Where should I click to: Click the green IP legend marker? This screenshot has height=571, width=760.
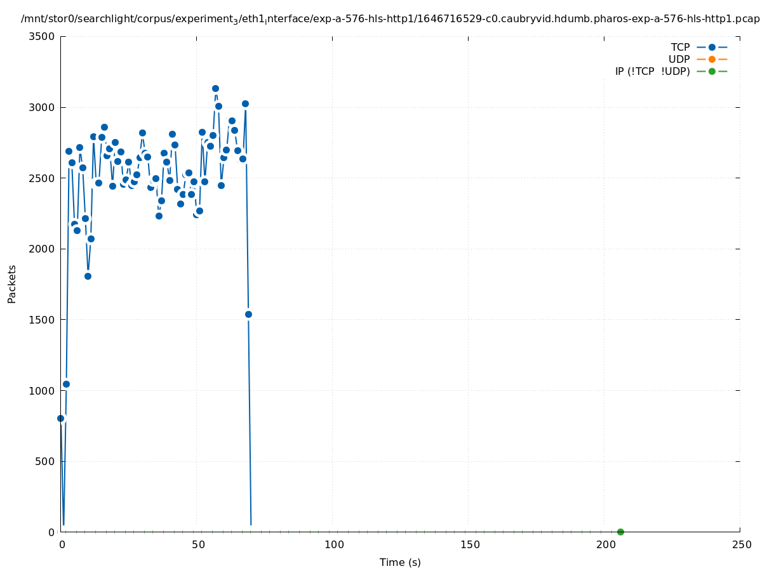(712, 71)
